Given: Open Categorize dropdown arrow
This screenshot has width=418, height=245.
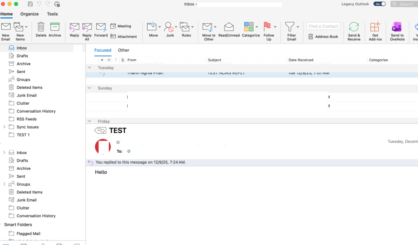Looking at the screenshot, I should pos(257,27).
